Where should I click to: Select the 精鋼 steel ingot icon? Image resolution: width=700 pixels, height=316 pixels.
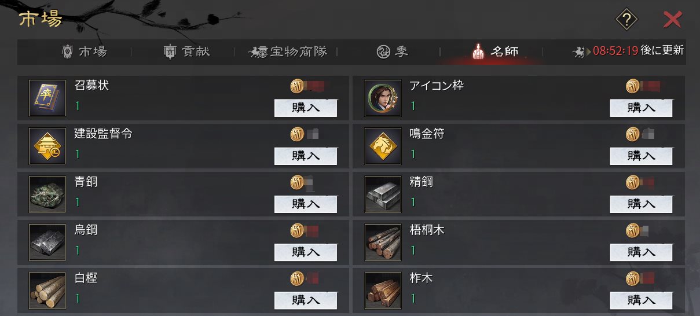383,194
